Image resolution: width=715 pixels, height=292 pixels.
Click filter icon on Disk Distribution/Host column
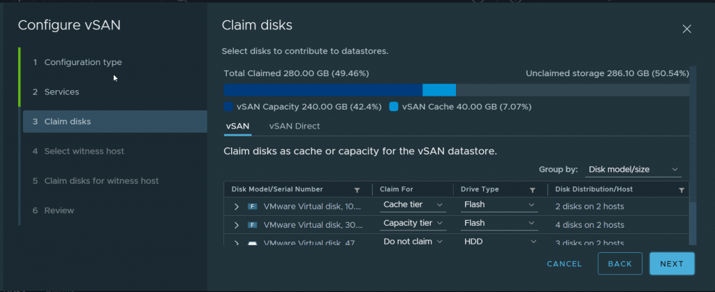click(681, 190)
